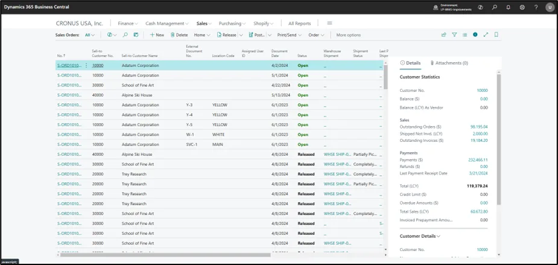
Task: Click the list's horizontal scrollbar
Action: tap(165, 255)
